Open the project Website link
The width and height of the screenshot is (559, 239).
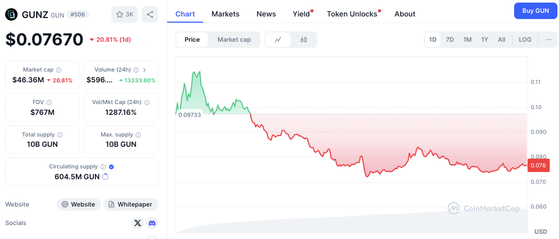click(79, 204)
